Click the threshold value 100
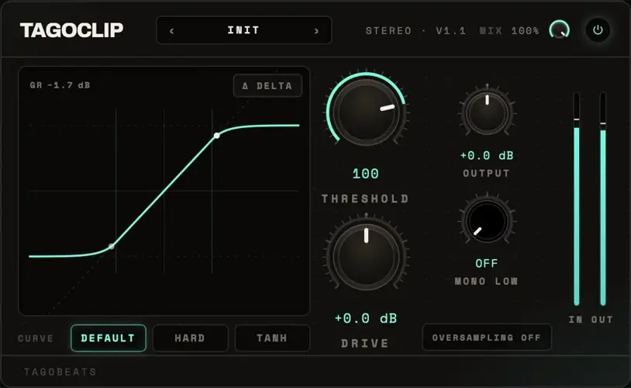Viewport: 631px width, 388px height. pos(365,174)
